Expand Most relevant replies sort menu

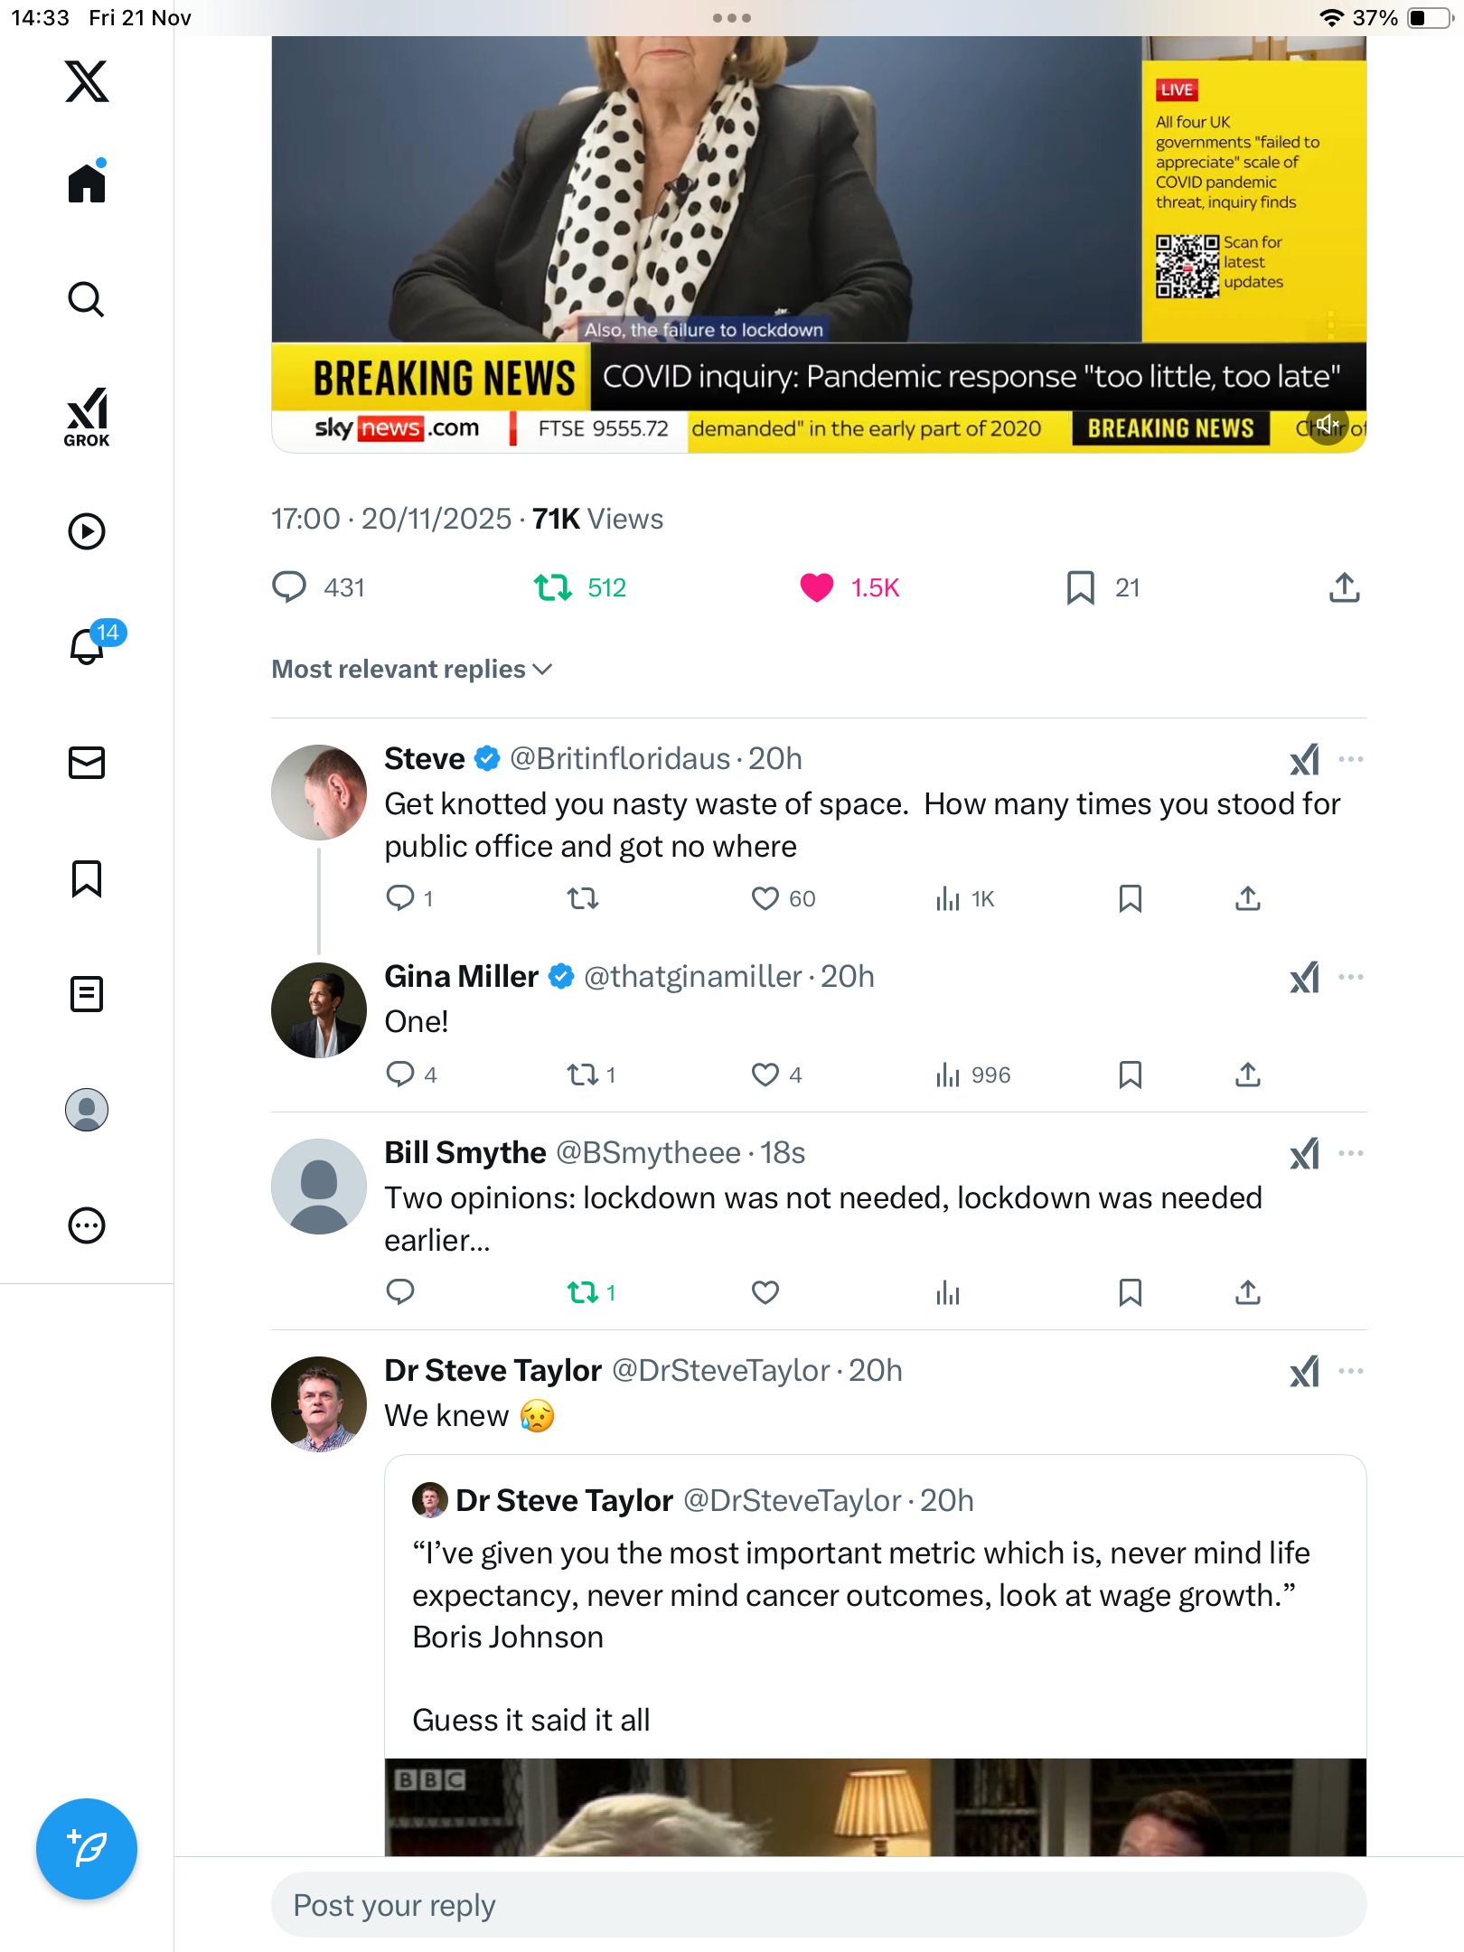click(412, 669)
